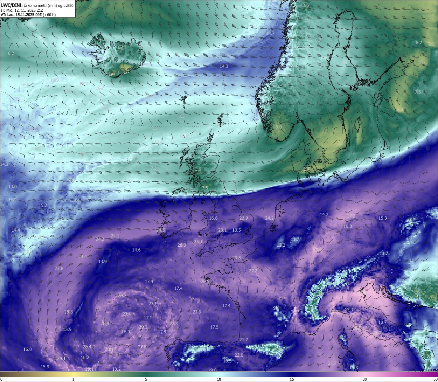The width and height of the screenshot is (438, 382).
Task: Click the 21.2 value over southwest France
Action: coord(244,340)
